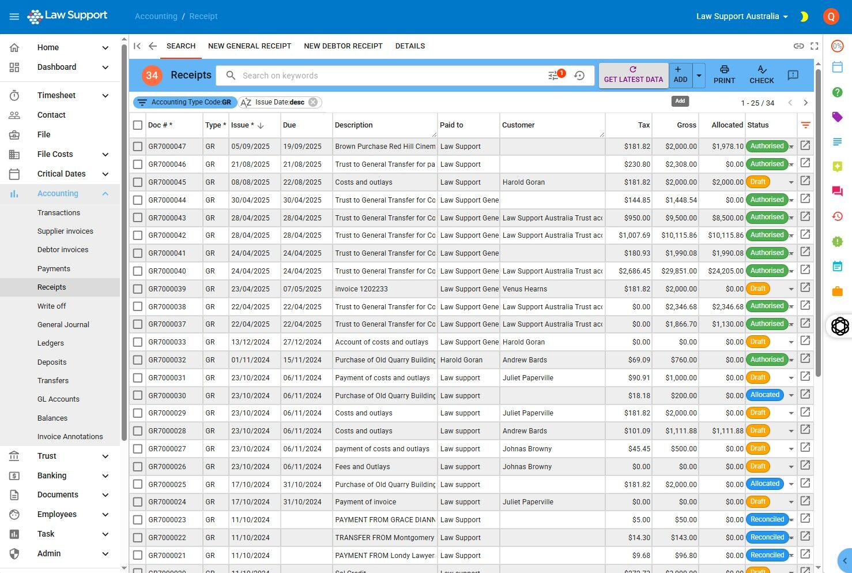Check the box for receipt GR7000039
The height and width of the screenshot is (573, 852).
pyautogui.click(x=138, y=289)
